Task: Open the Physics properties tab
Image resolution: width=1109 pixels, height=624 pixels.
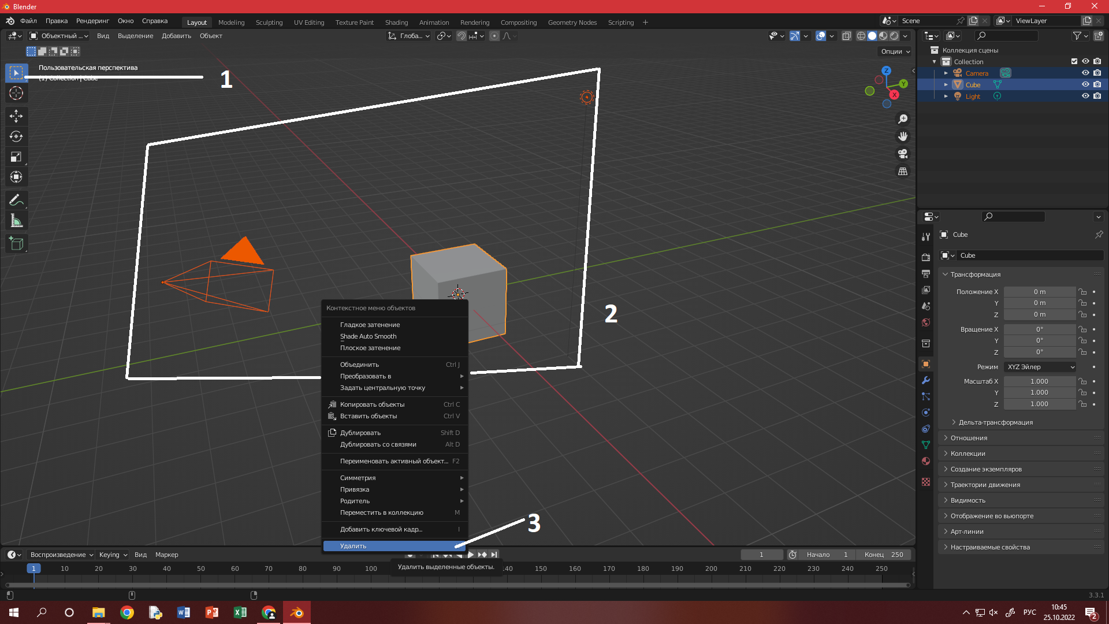Action: pyautogui.click(x=926, y=413)
